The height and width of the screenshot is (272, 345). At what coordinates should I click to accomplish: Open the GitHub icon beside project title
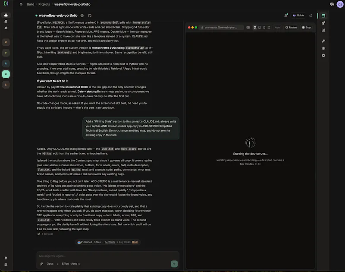(x=90, y=16)
